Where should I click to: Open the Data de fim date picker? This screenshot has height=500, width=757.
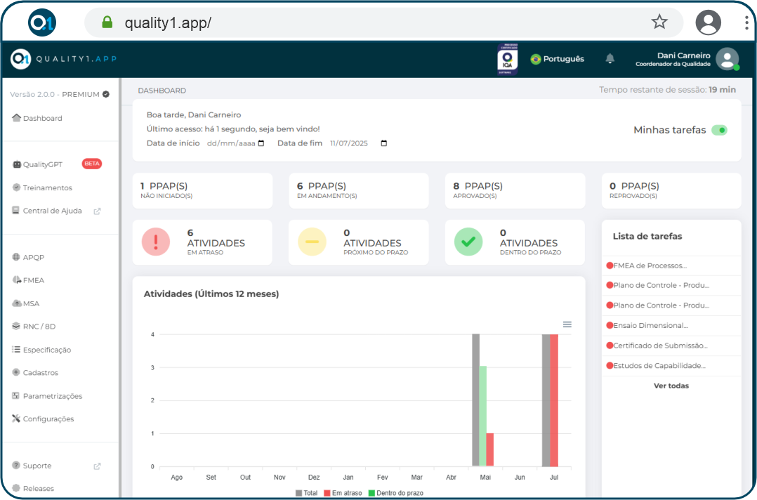383,143
